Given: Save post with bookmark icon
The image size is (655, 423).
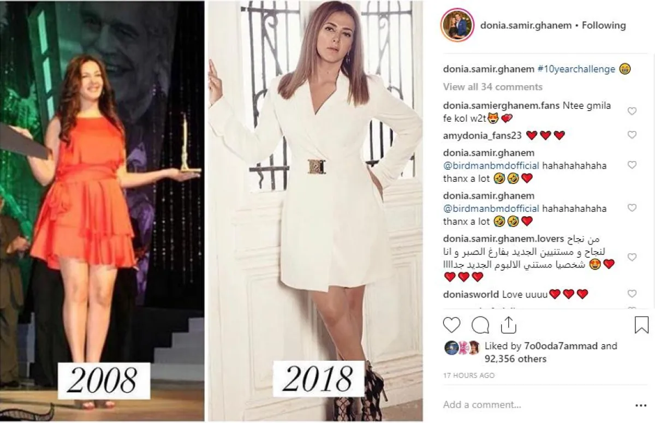Looking at the screenshot, I should click(x=642, y=325).
